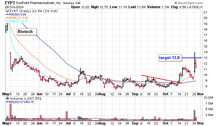Screen dimensions: 218x126
Task: Click the target 13.0 annotation box
Action: [170, 58]
